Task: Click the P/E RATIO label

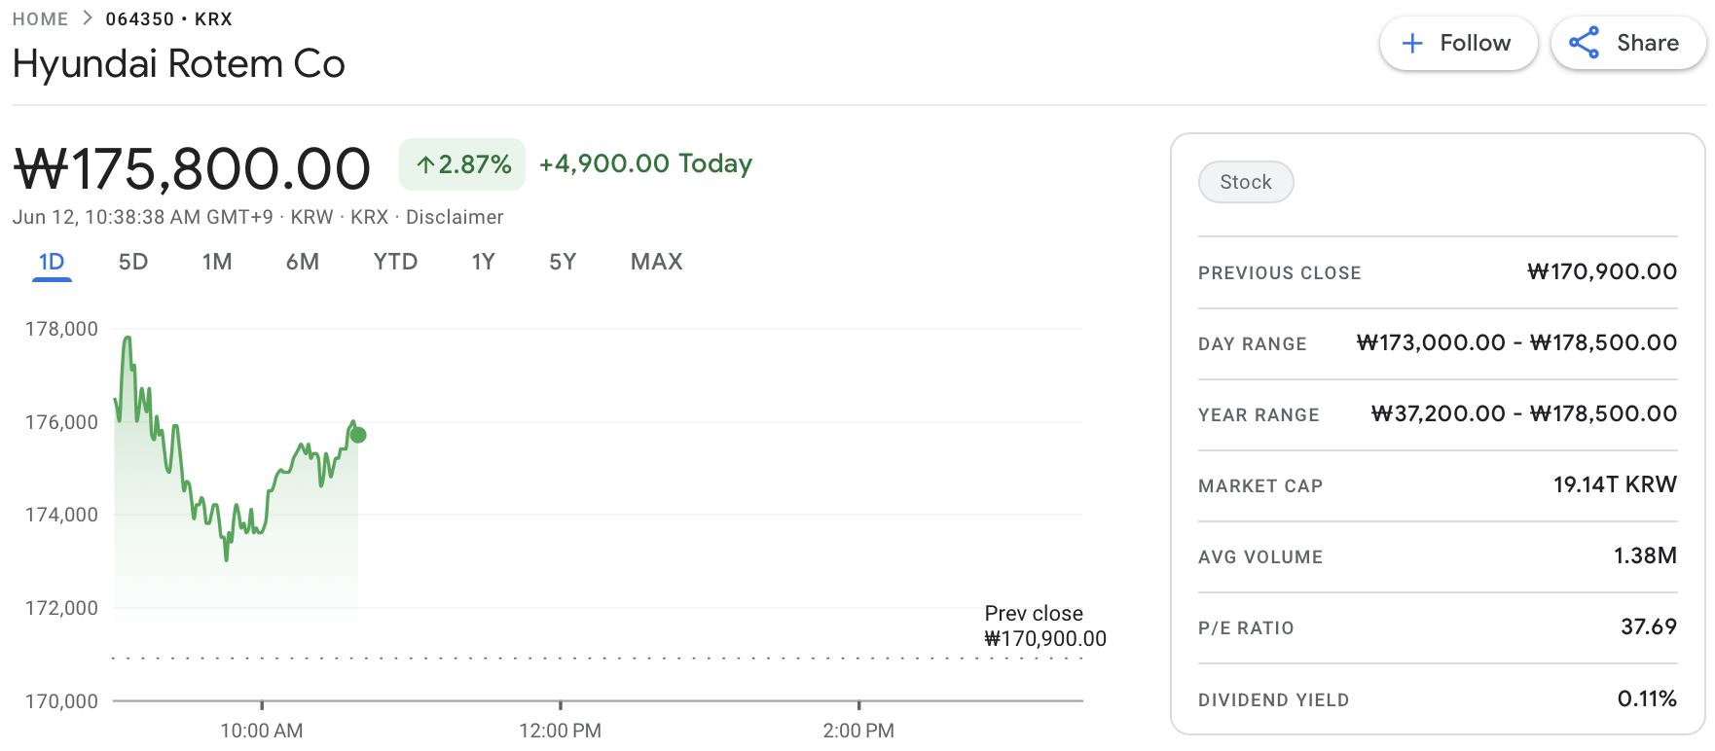Action: point(1246,628)
